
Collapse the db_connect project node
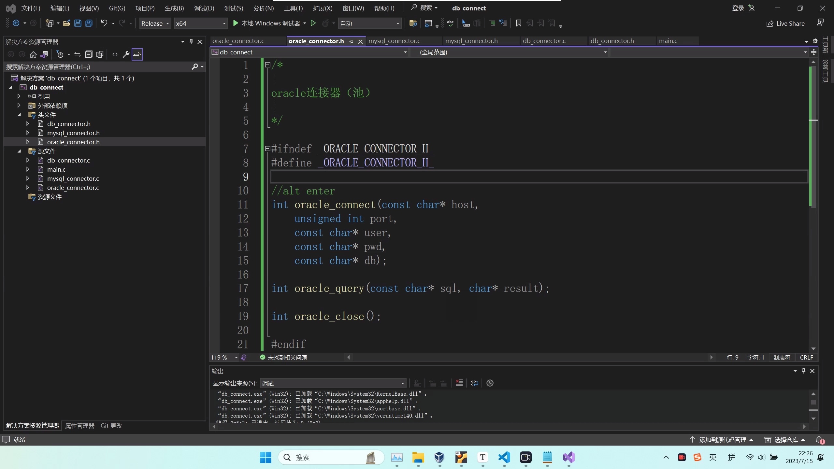[10, 87]
